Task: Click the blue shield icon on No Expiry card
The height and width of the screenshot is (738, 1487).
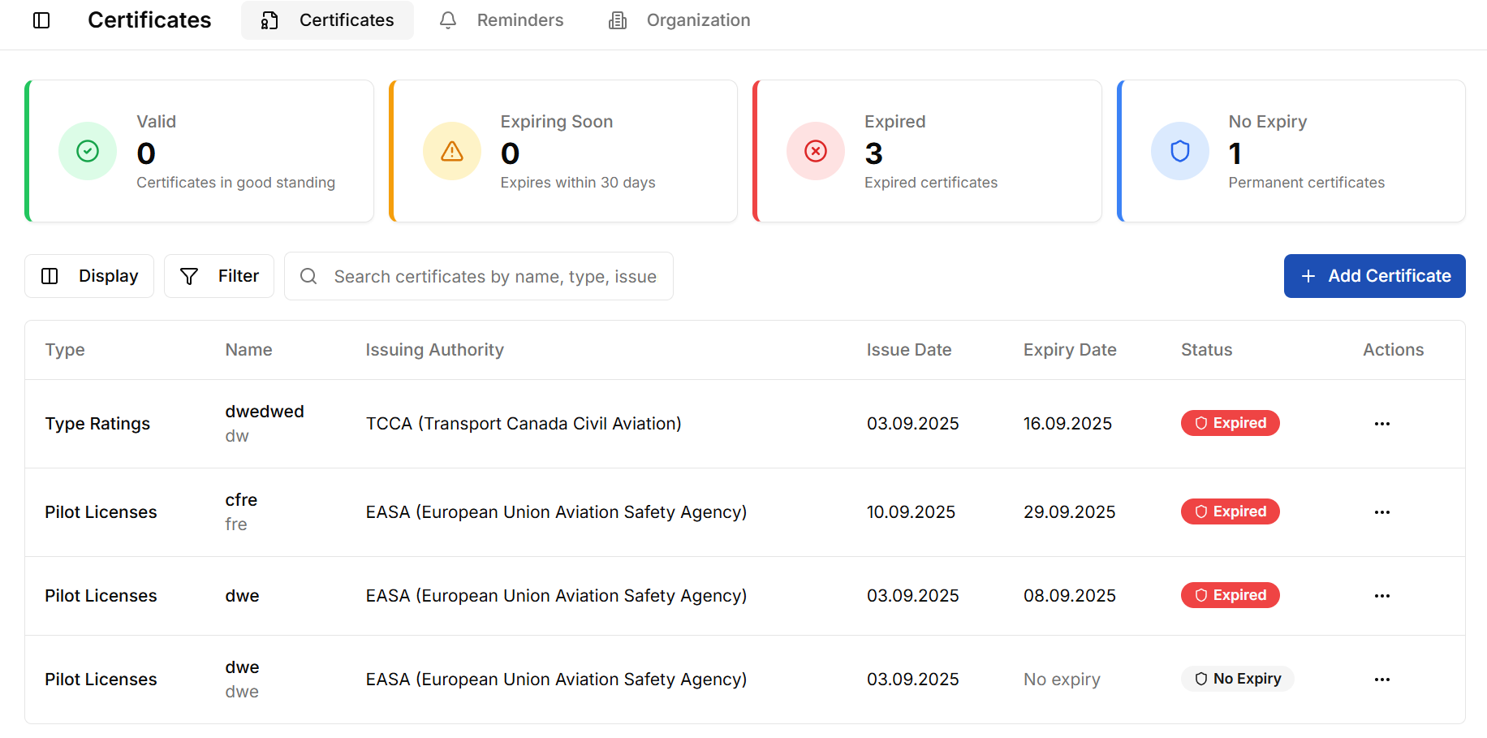Action: [x=1179, y=151]
